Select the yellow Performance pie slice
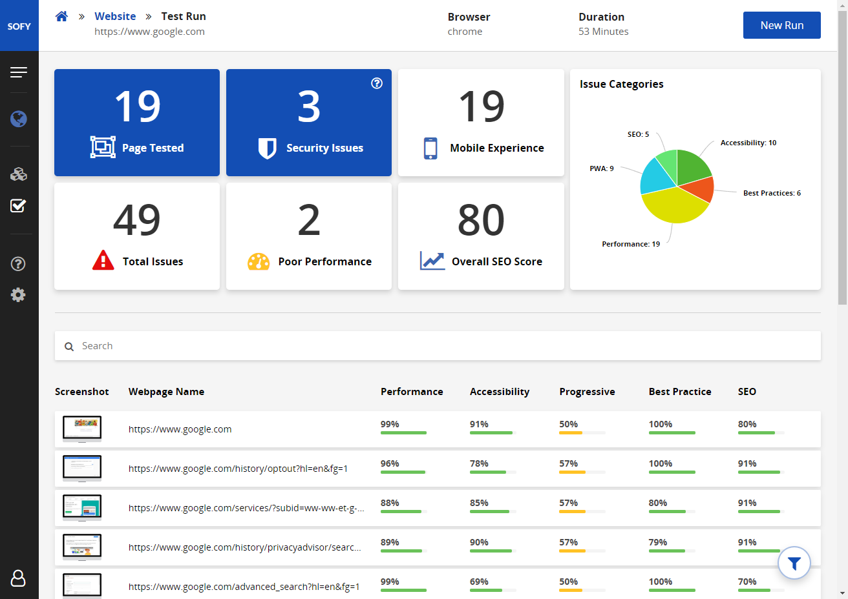 pyautogui.click(x=673, y=205)
